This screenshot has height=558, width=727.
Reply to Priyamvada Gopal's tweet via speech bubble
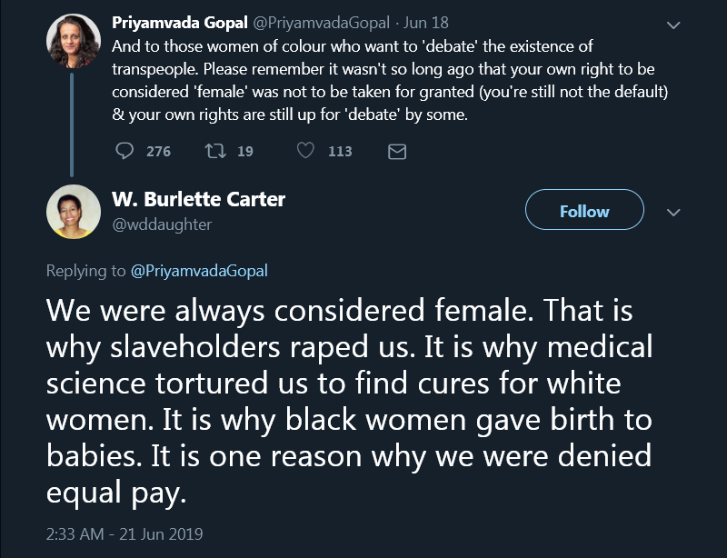click(x=126, y=151)
